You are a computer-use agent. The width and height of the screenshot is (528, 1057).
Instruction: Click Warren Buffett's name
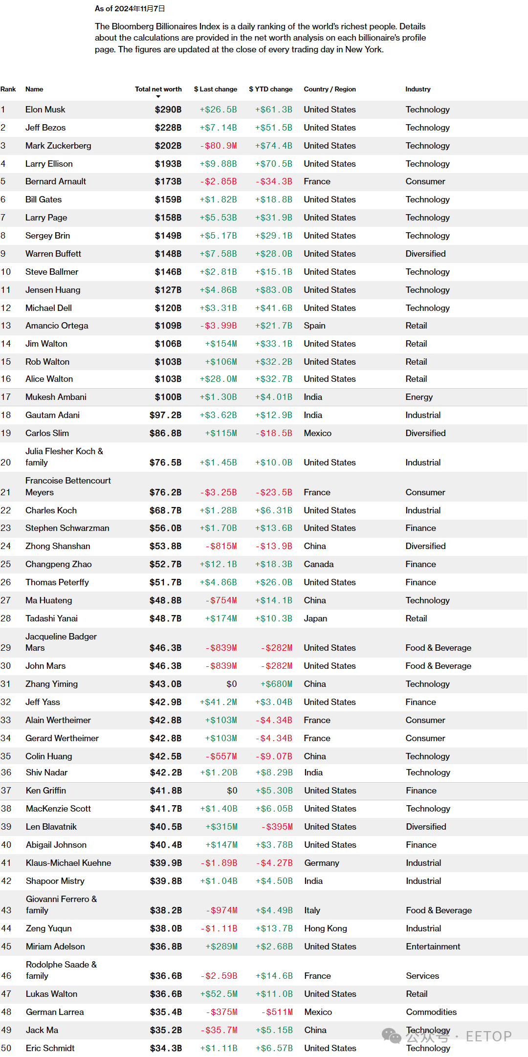tap(53, 254)
